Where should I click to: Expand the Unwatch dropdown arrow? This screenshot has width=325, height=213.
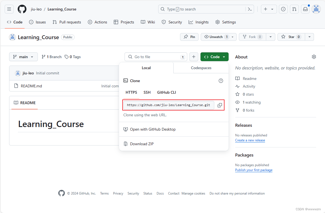pyautogui.click(x=232, y=37)
